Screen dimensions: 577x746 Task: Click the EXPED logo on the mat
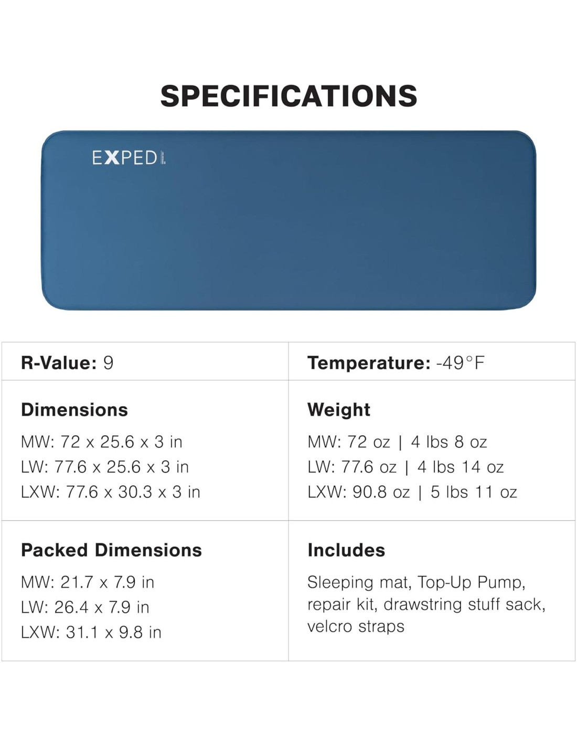(x=129, y=157)
